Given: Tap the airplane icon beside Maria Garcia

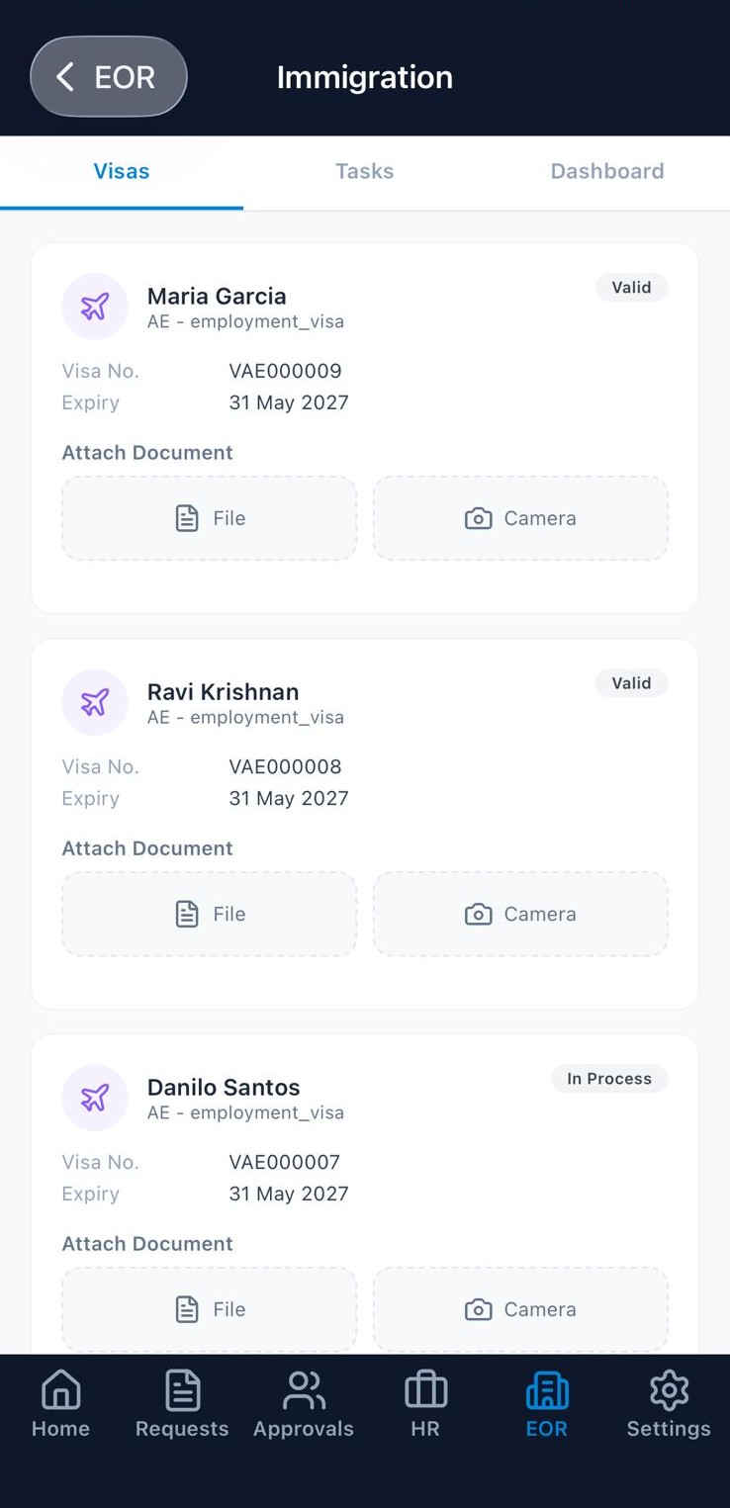Looking at the screenshot, I should pos(95,307).
